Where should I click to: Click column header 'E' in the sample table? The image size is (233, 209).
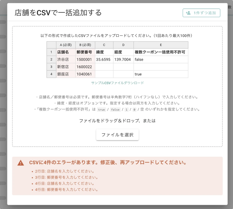coord(161,45)
